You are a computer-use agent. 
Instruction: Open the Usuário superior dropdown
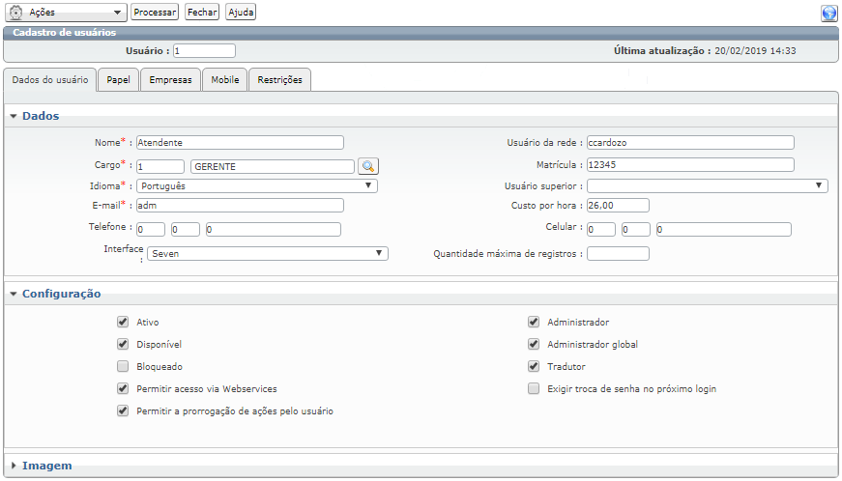708,185
